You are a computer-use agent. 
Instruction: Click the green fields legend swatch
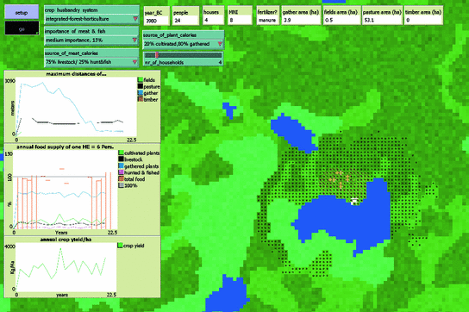[x=141, y=80]
